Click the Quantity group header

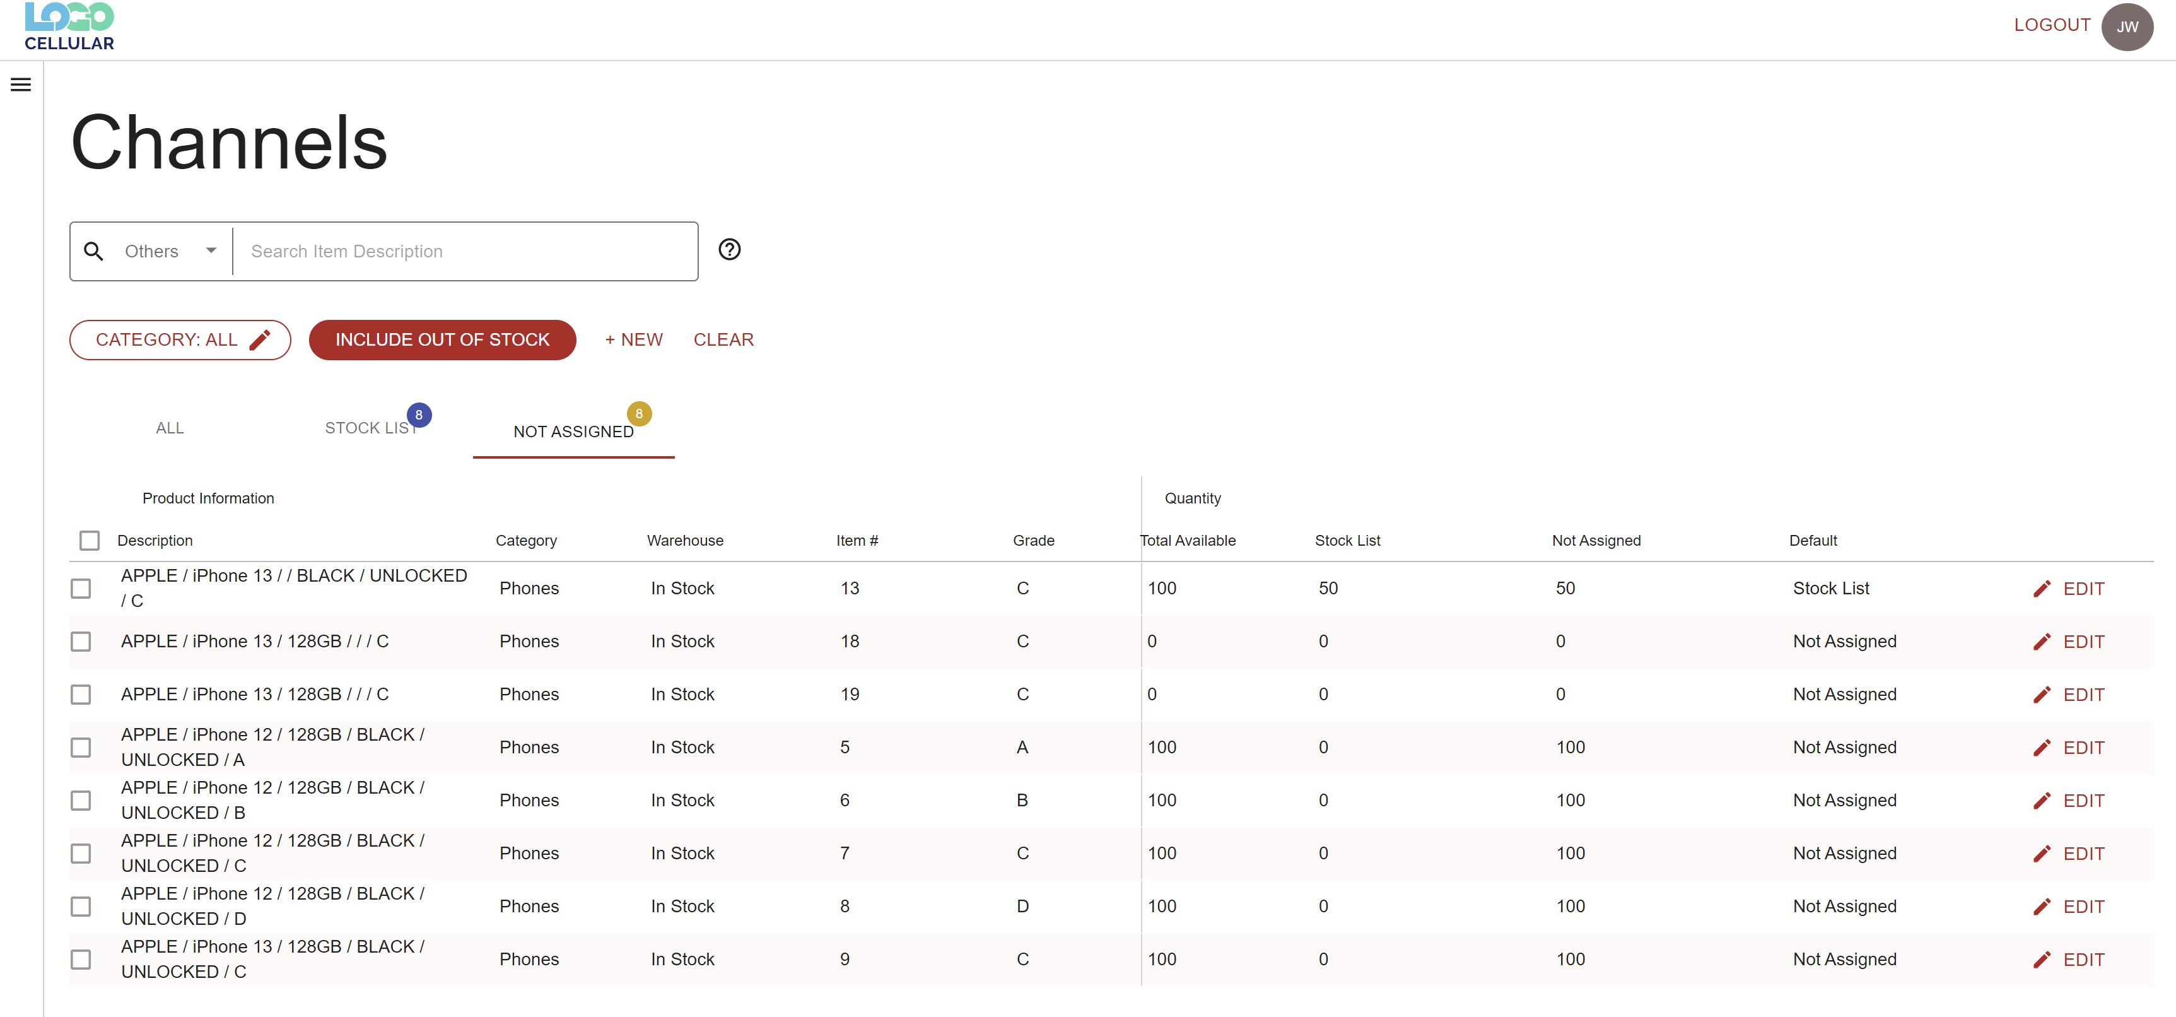point(1193,498)
